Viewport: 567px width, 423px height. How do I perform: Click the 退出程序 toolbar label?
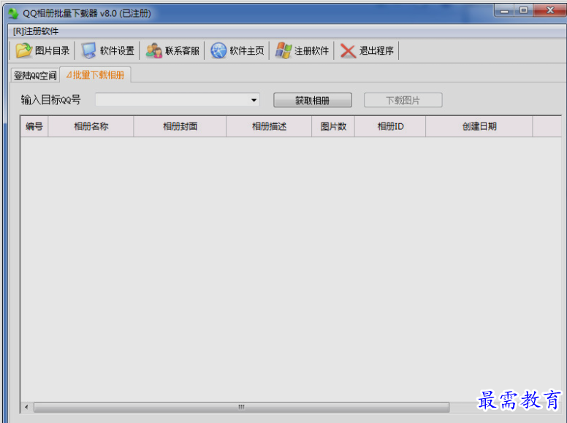(x=376, y=50)
